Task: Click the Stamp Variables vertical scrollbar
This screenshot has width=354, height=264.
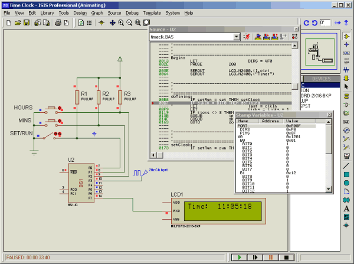Action: click(329, 154)
